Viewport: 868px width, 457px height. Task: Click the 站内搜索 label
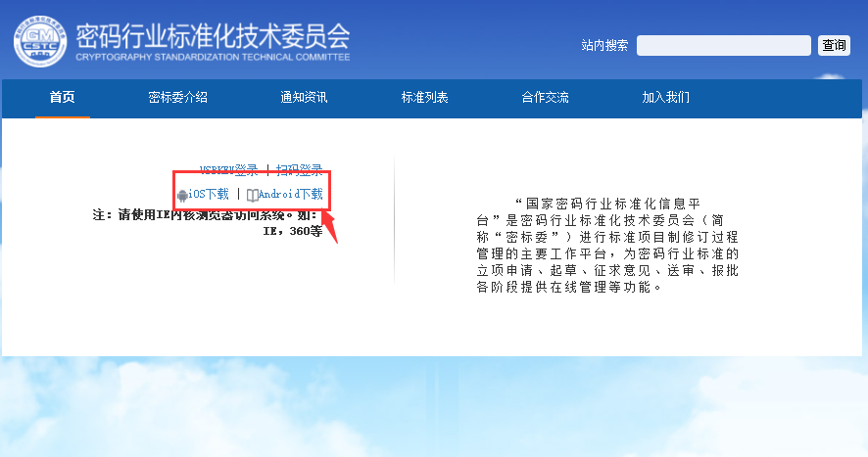point(604,45)
